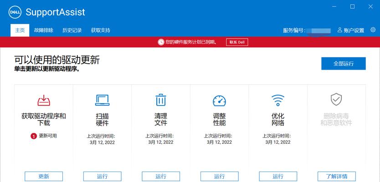This screenshot has width=380, height=182.
Task: Click the Wi-Fi optimize network icon
Action: pyautogui.click(x=278, y=100)
